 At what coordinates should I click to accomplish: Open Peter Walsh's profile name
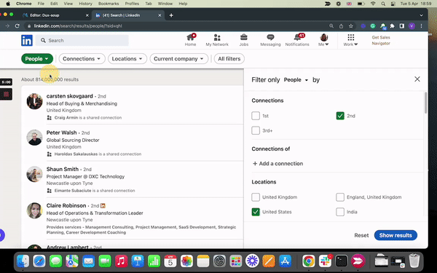[x=62, y=132]
